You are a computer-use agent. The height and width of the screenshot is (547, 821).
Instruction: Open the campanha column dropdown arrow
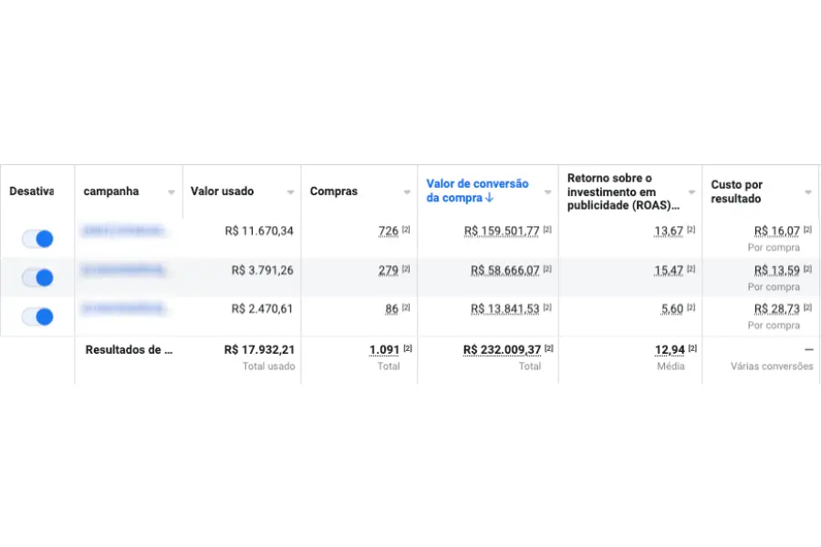(171, 192)
